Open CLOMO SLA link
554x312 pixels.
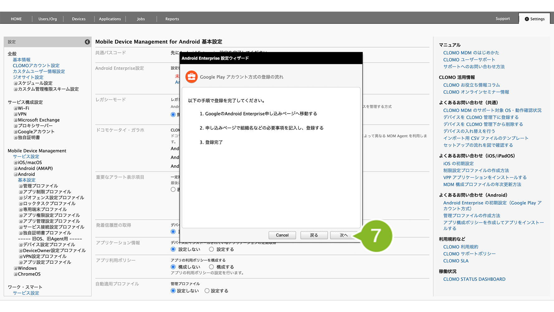click(x=456, y=261)
